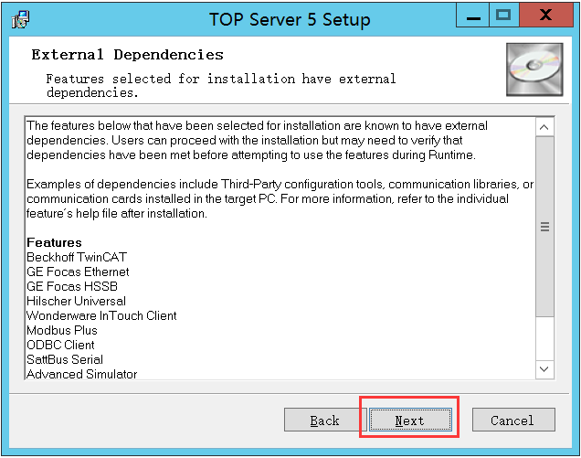Close the TOP Server 5 Setup dialog
This screenshot has width=581, height=458.
(546, 16)
